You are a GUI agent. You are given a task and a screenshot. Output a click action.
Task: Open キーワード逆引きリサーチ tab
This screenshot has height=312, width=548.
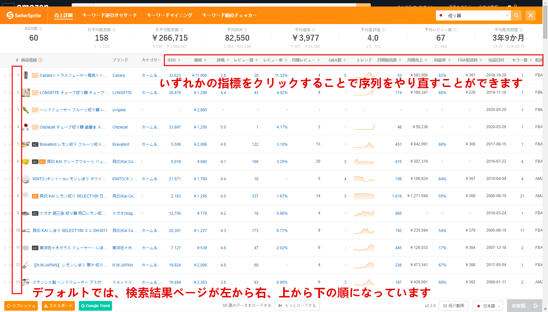(x=109, y=15)
